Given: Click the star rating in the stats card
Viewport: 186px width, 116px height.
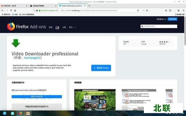Looking at the screenshot, I should (164, 42).
